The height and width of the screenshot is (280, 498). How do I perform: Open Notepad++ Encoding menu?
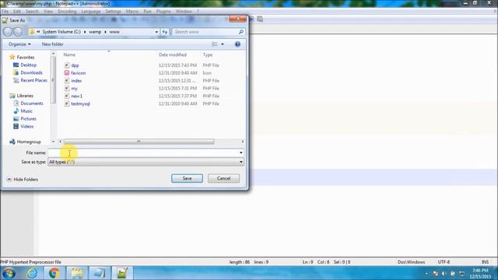point(67,11)
